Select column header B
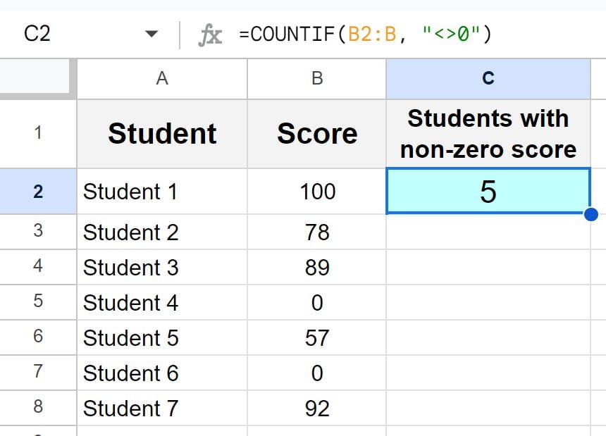This screenshot has width=606, height=436. point(316,79)
